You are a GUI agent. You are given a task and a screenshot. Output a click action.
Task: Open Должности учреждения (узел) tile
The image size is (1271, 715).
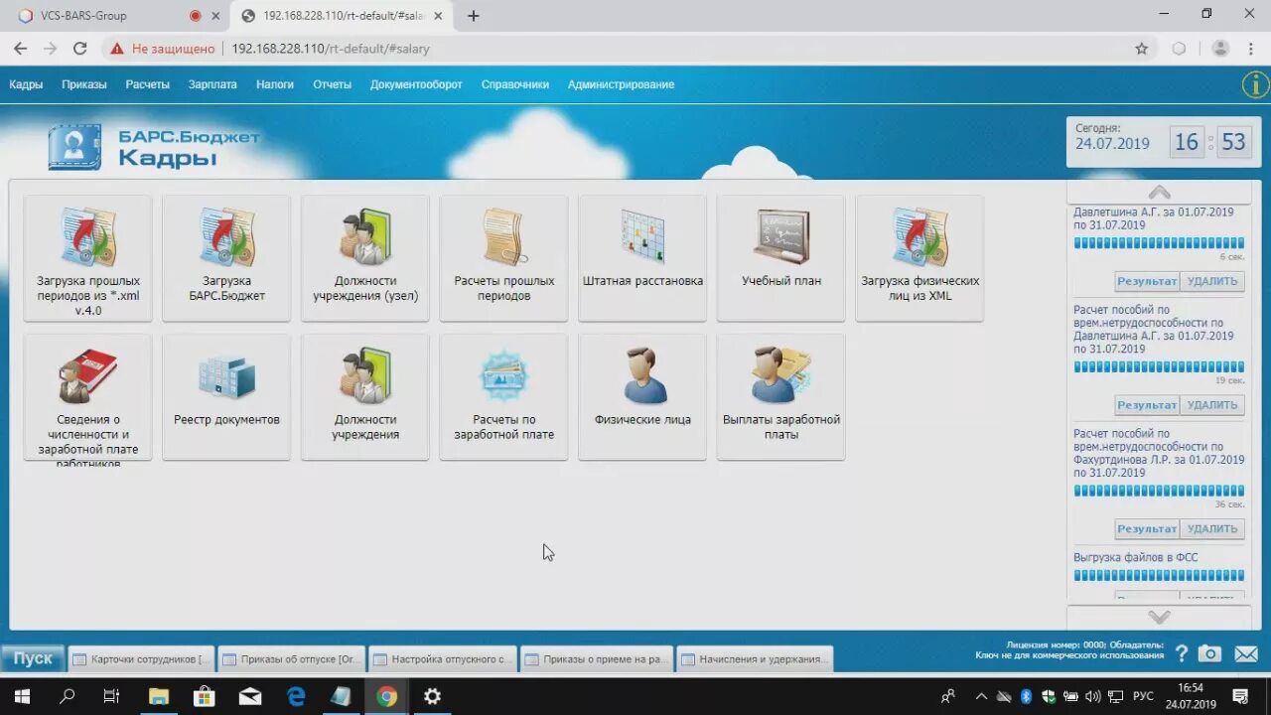point(365,258)
